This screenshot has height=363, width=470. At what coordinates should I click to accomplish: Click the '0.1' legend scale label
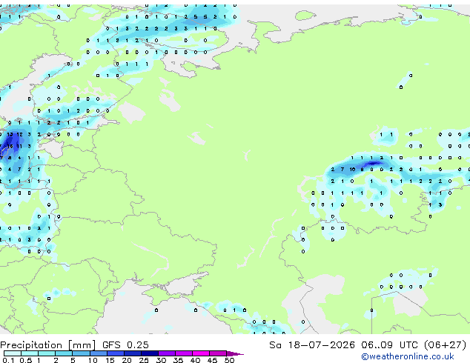[8, 360]
